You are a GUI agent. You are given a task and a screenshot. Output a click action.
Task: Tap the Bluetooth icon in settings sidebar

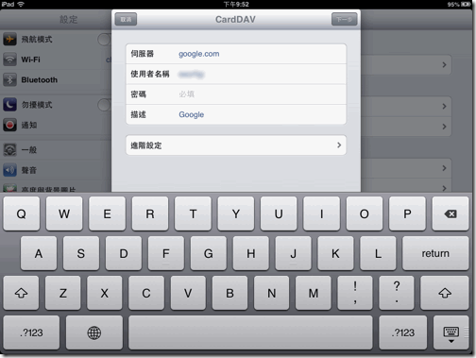[x=9, y=80]
